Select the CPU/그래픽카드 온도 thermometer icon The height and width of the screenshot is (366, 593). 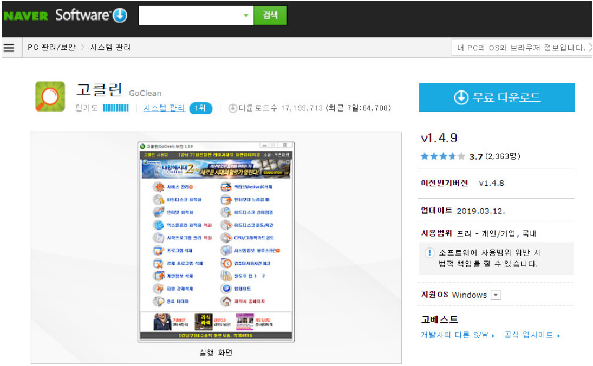click(x=225, y=238)
